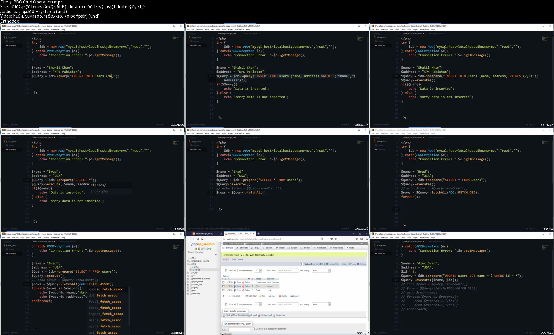The width and height of the screenshot is (554, 335).
Task: Click the phpMyAdmin logo
Action: [203, 244]
